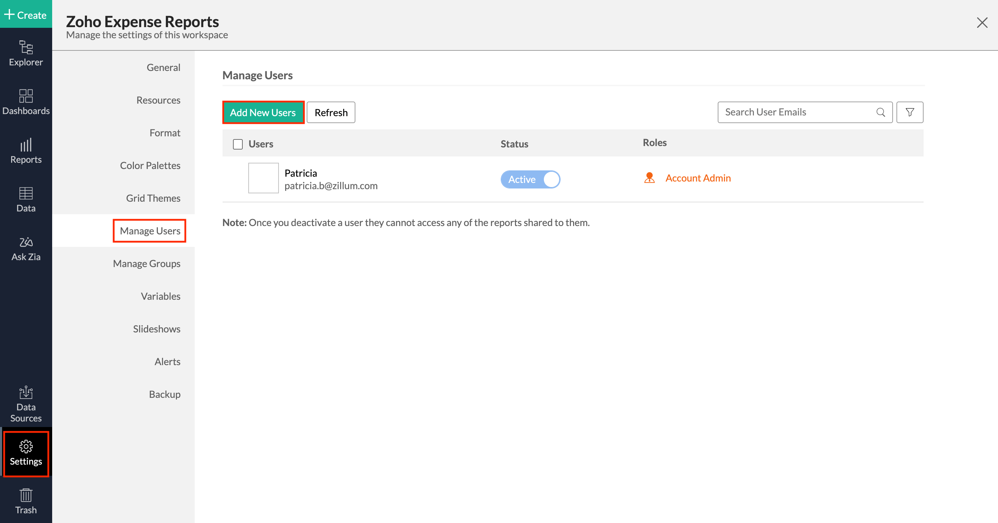
Task: Click the search magnifier icon
Action: [x=881, y=112]
